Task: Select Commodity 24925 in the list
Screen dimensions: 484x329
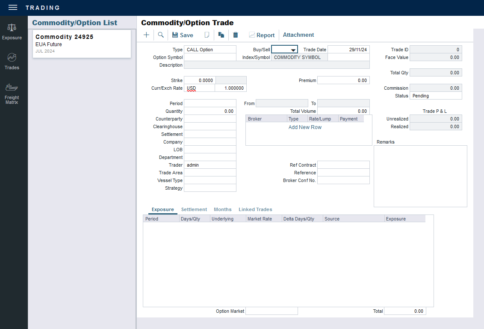Action: click(82, 44)
